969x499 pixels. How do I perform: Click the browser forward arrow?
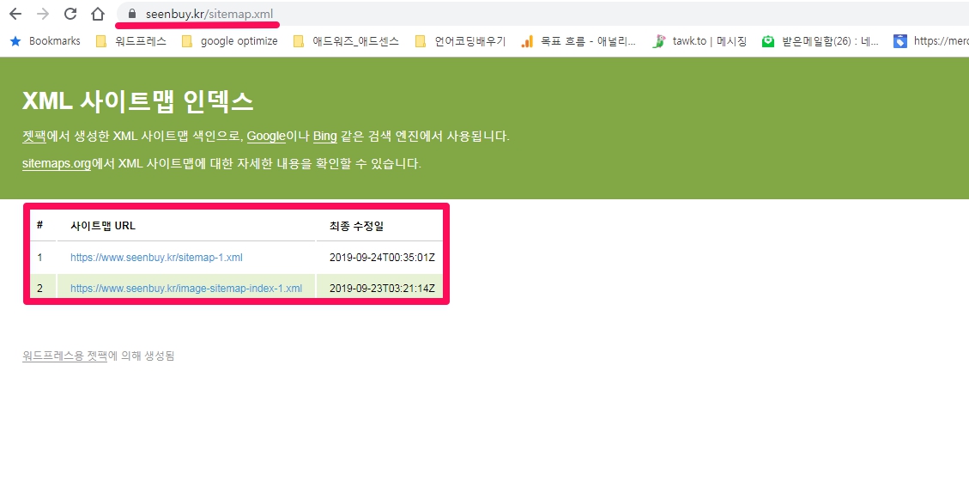click(43, 14)
